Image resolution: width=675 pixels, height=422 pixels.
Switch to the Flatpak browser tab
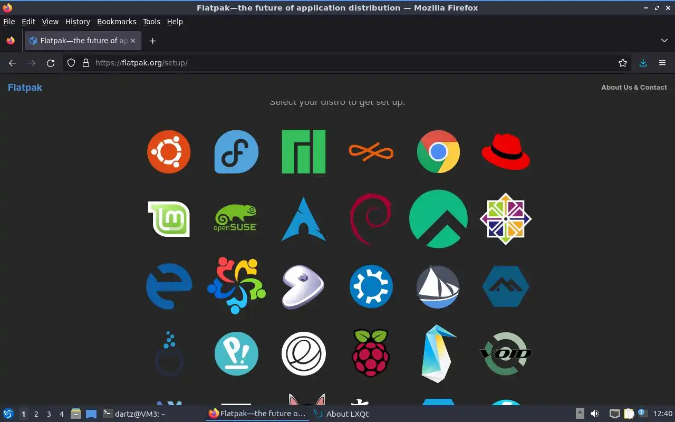(x=83, y=41)
